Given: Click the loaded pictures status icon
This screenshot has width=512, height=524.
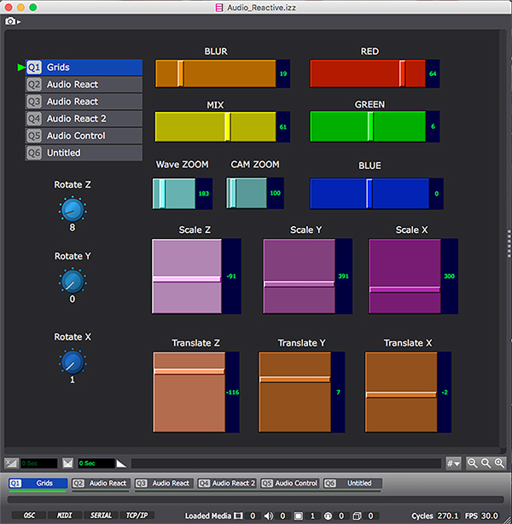Looking at the screenshot, I should pyautogui.click(x=297, y=515).
